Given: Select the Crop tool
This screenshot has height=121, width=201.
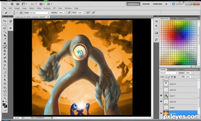Looking at the screenshot, I should click(5, 36).
